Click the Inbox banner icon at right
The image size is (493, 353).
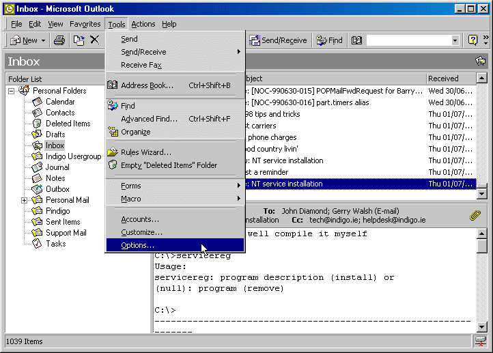point(481,61)
